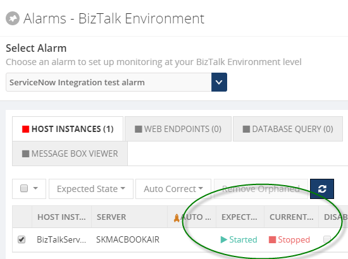The width and height of the screenshot is (348, 259).
Task: Open the alarm selection dropdown arrow
Action: [219, 82]
